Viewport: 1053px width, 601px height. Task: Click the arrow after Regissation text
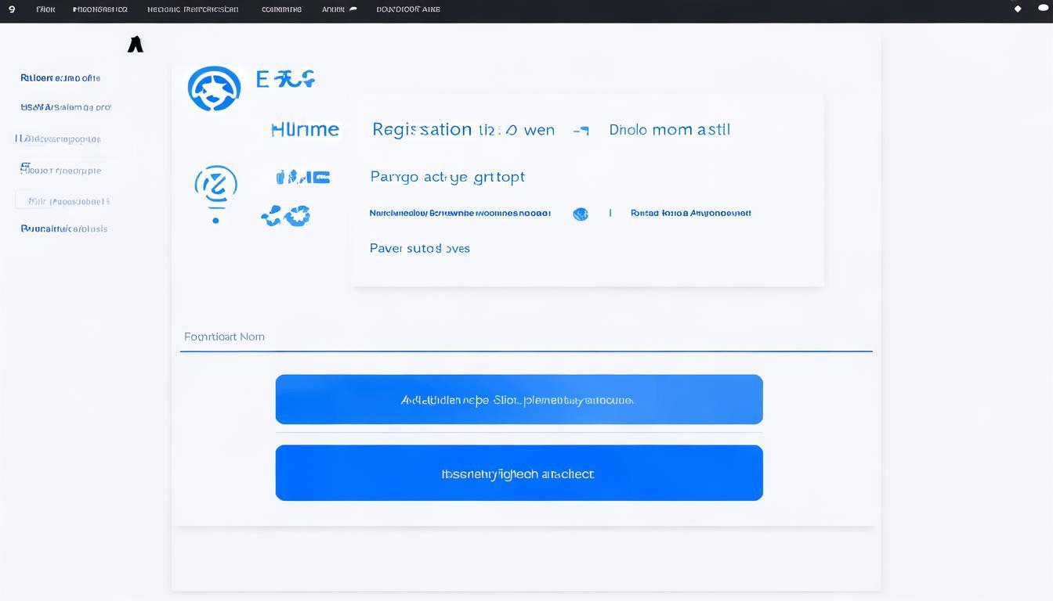(581, 131)
